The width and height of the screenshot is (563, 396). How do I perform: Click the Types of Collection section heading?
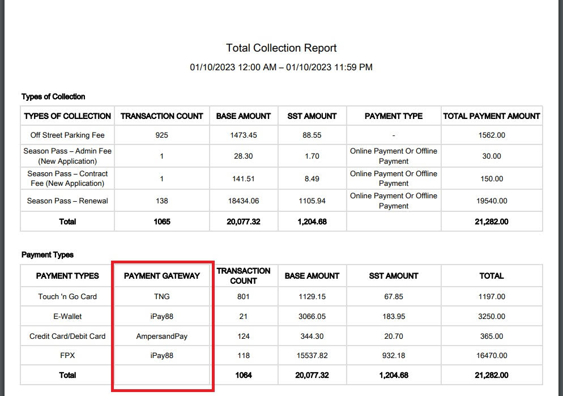(x=53, y=96)
